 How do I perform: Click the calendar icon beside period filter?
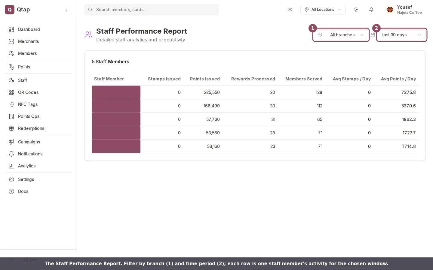[x=373, y=35]
